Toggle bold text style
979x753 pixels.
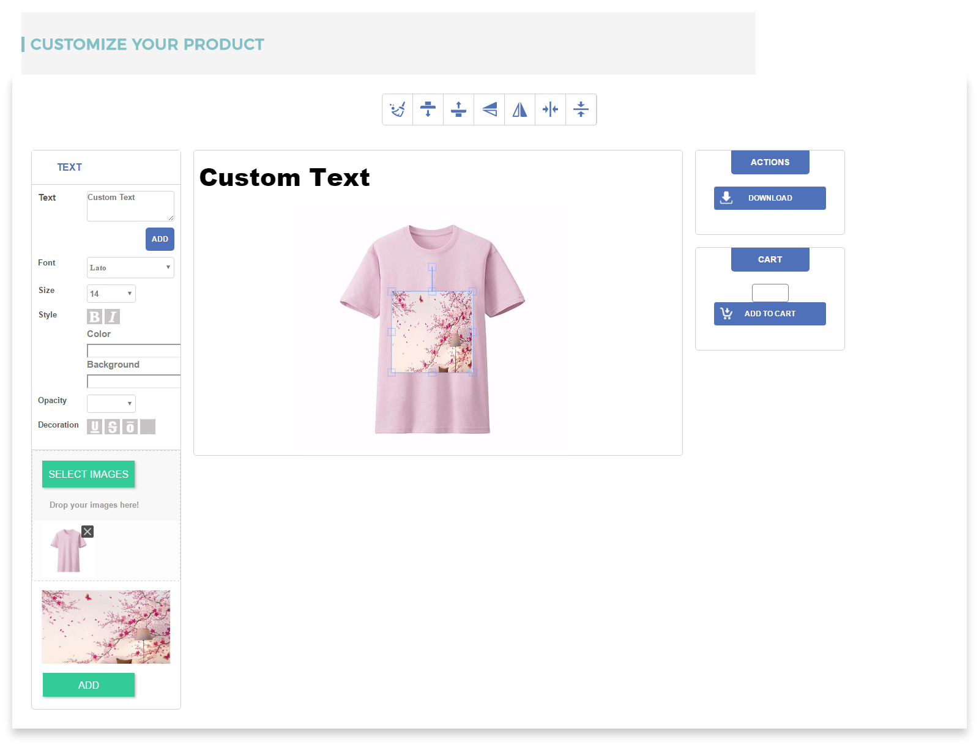(x=94, y=317)
